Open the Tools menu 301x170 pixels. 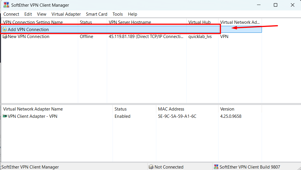click(x=118, y=14)
